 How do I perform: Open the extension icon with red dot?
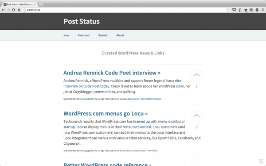(x=251, y=10)
